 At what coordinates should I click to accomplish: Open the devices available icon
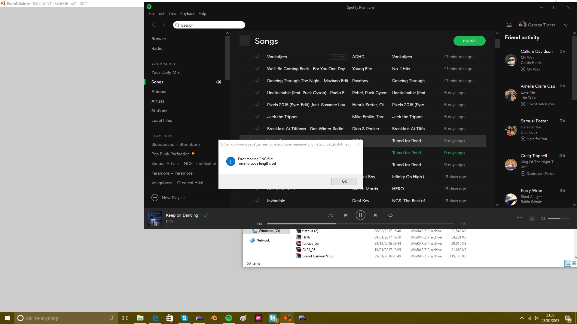[x=531, y=218]
